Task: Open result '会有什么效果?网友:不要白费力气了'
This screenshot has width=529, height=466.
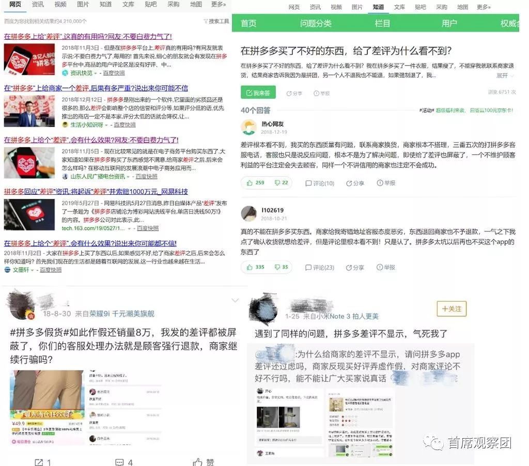Action: (x=91, y=139)
